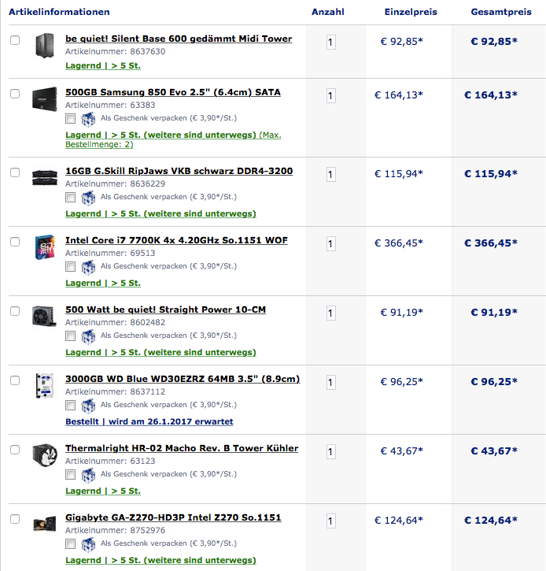
Task: Click gift wrap icon for Samsung SSD
Action: [89, 118]
